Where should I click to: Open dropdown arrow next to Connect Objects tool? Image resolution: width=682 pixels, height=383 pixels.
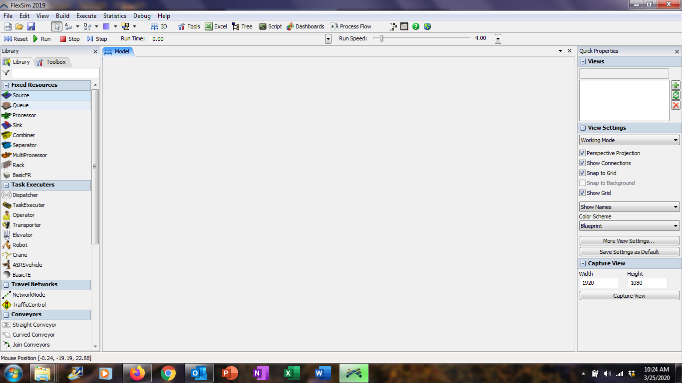click(77, 26)
